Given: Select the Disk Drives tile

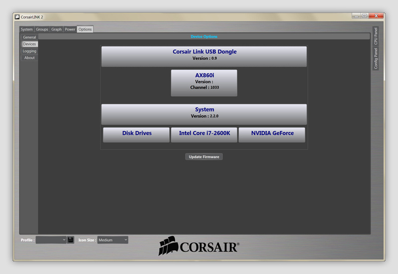Looking at the screenshot, I should tap(136, 135).
